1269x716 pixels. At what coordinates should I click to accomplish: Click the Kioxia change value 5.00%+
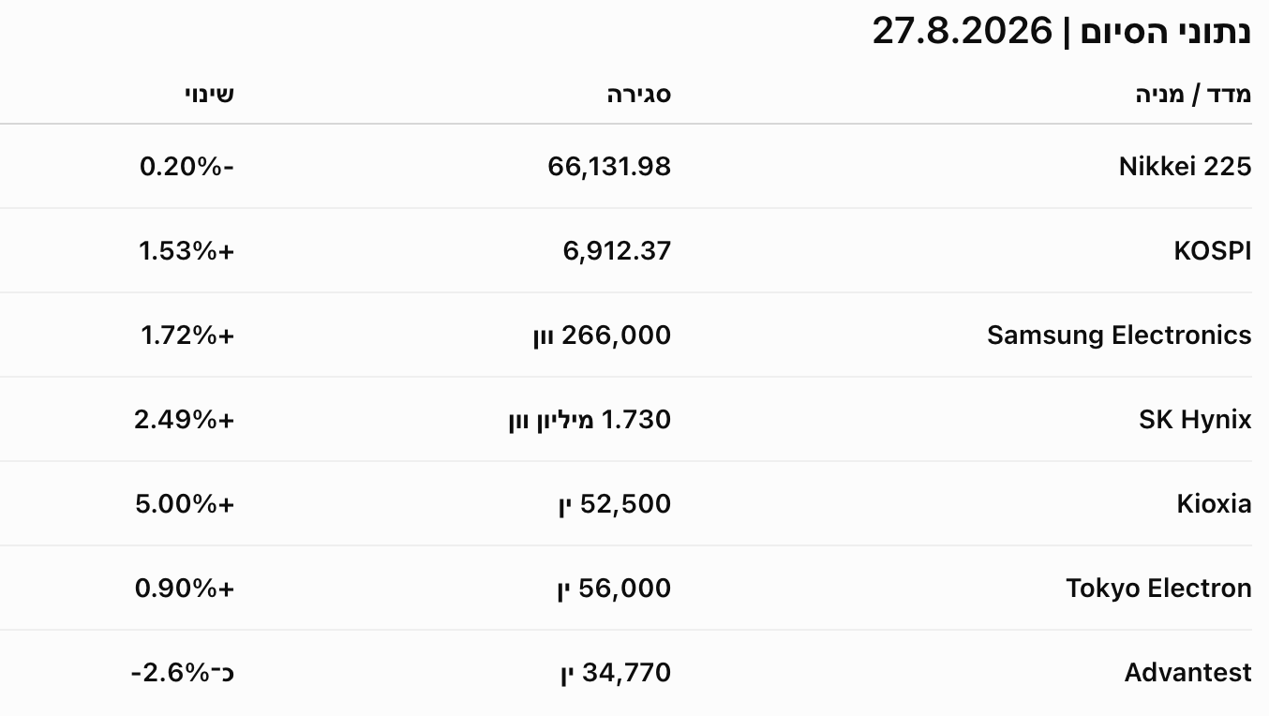(185, 503)
